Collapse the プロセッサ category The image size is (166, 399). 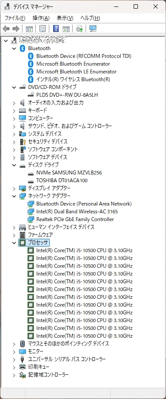[14, 243]
